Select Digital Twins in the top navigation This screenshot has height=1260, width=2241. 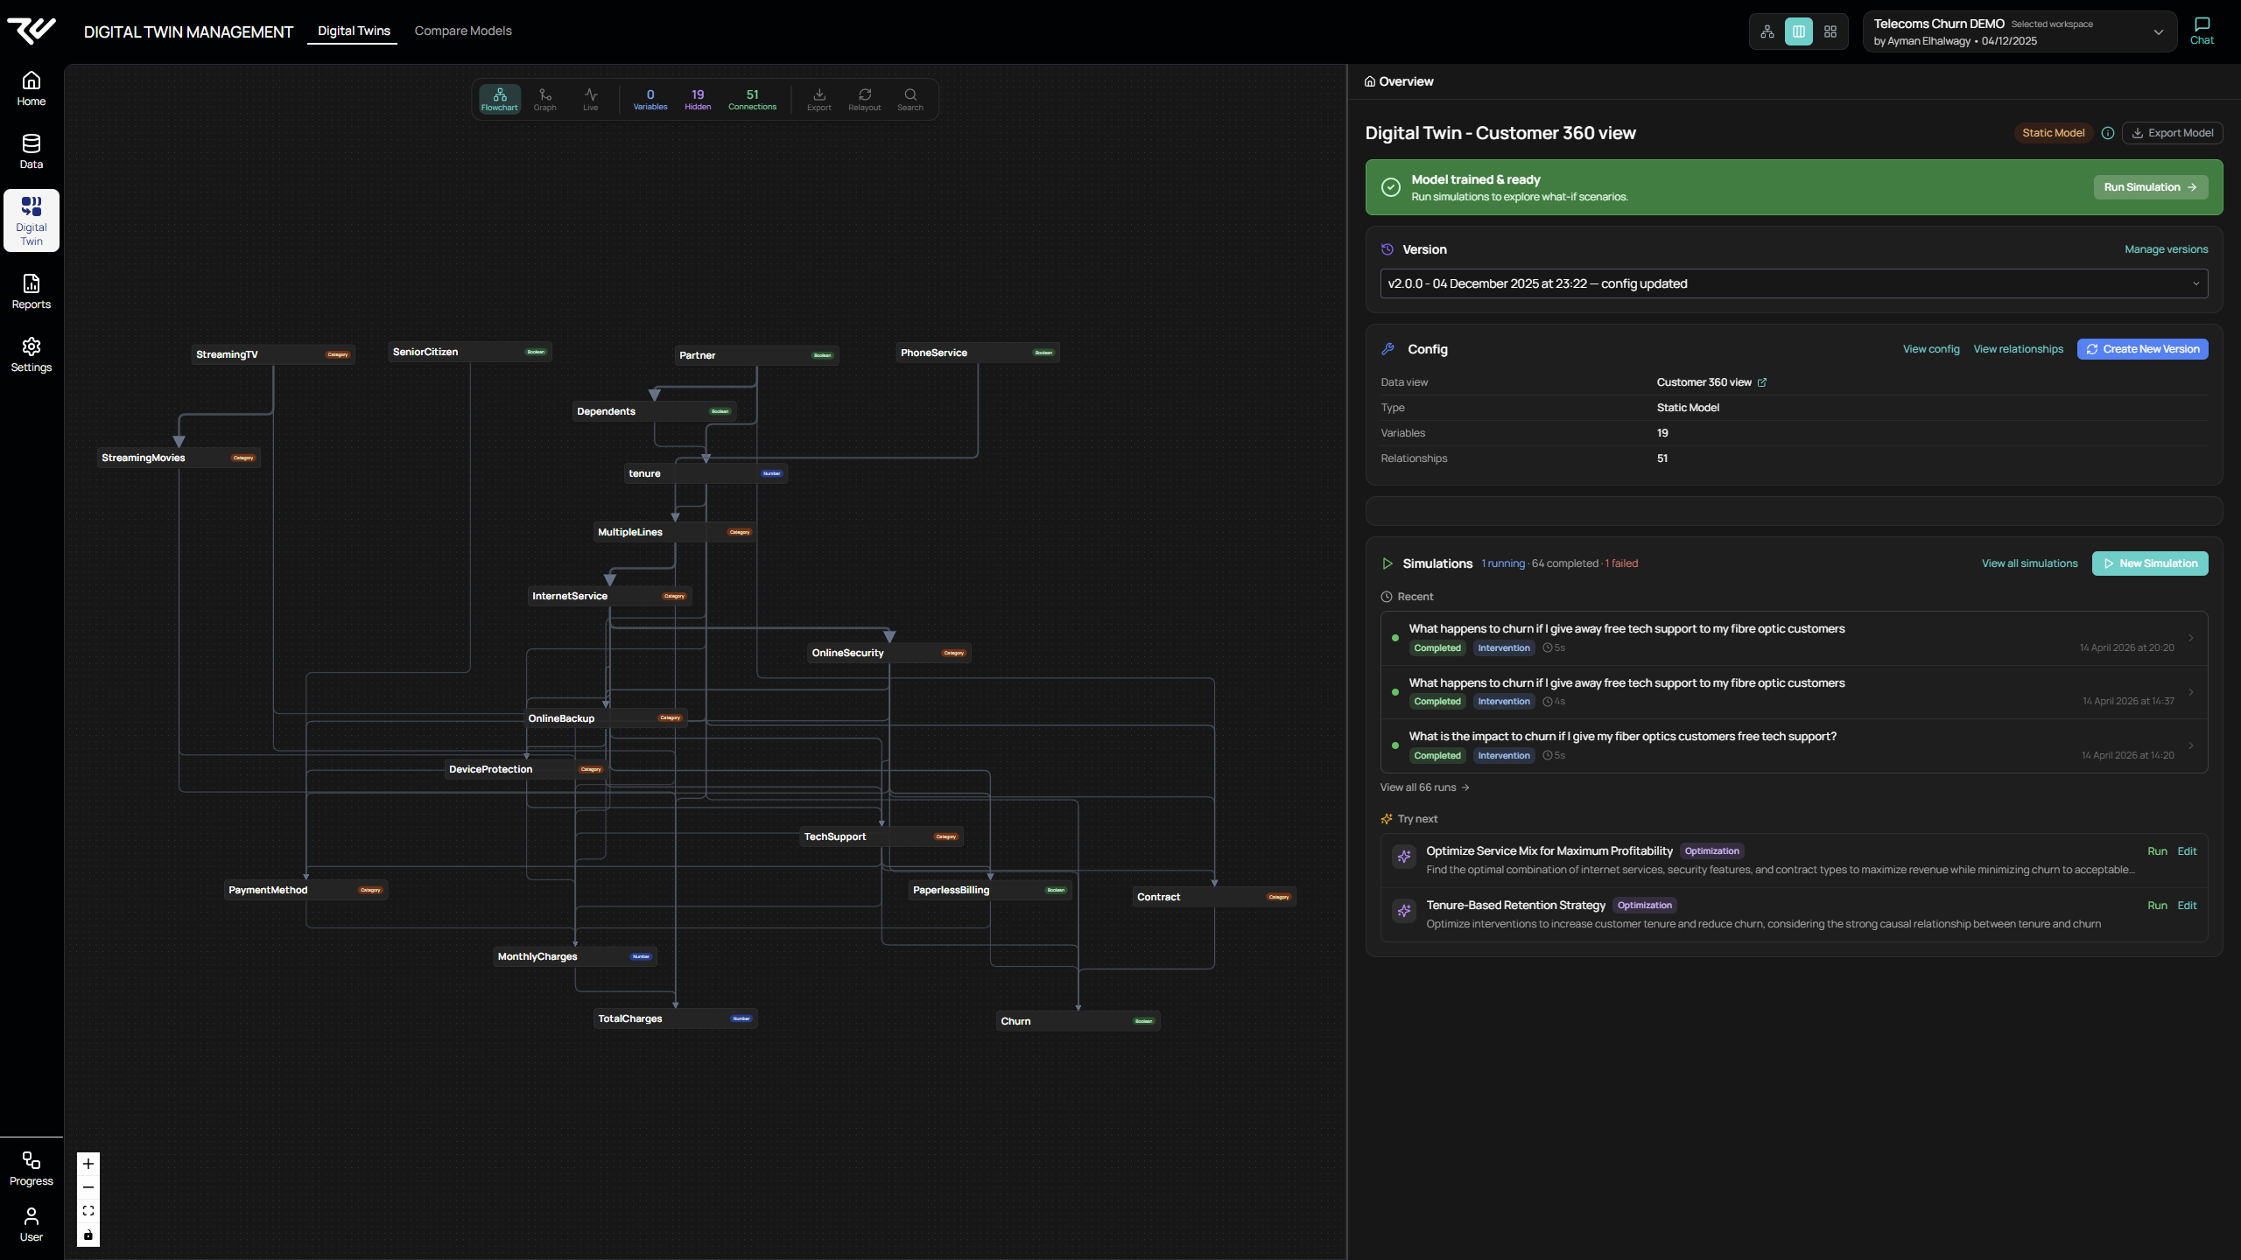pos(353,31)
